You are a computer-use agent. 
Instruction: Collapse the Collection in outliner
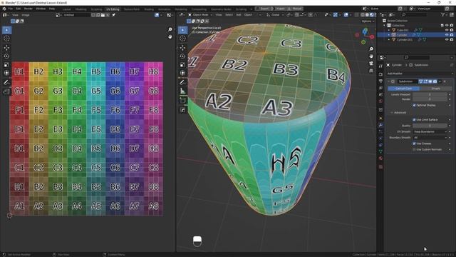pyautogui.click(x=385, y=26)
